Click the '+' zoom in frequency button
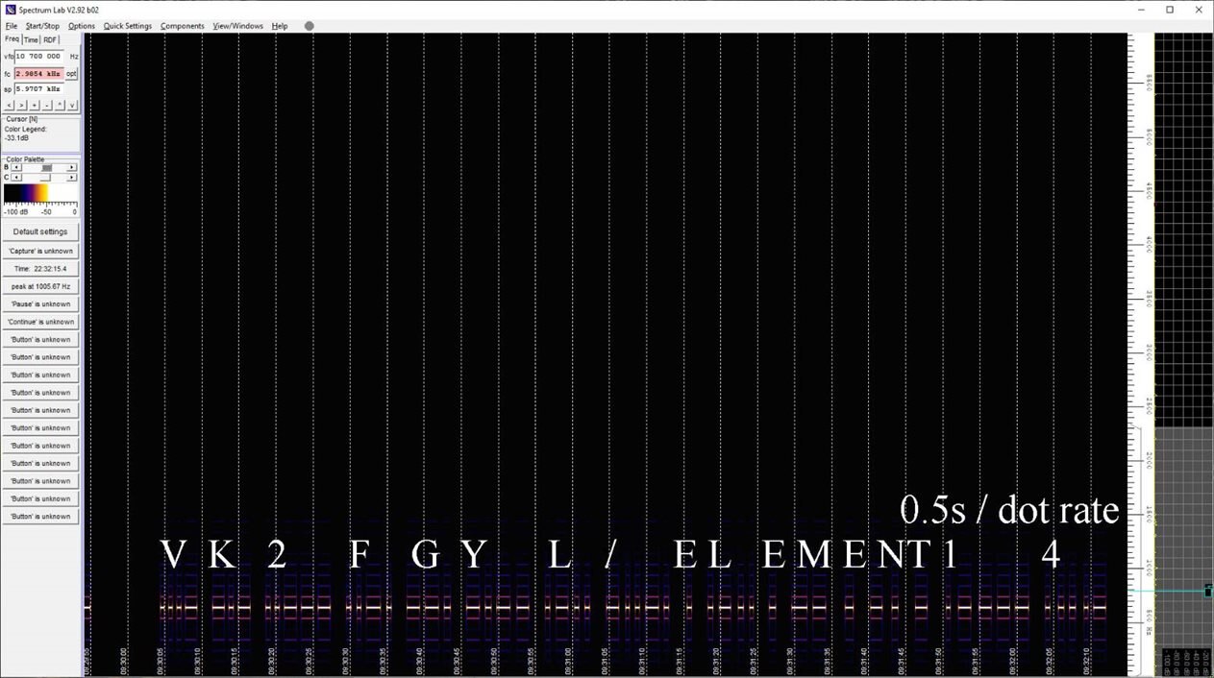 (35, 105)
